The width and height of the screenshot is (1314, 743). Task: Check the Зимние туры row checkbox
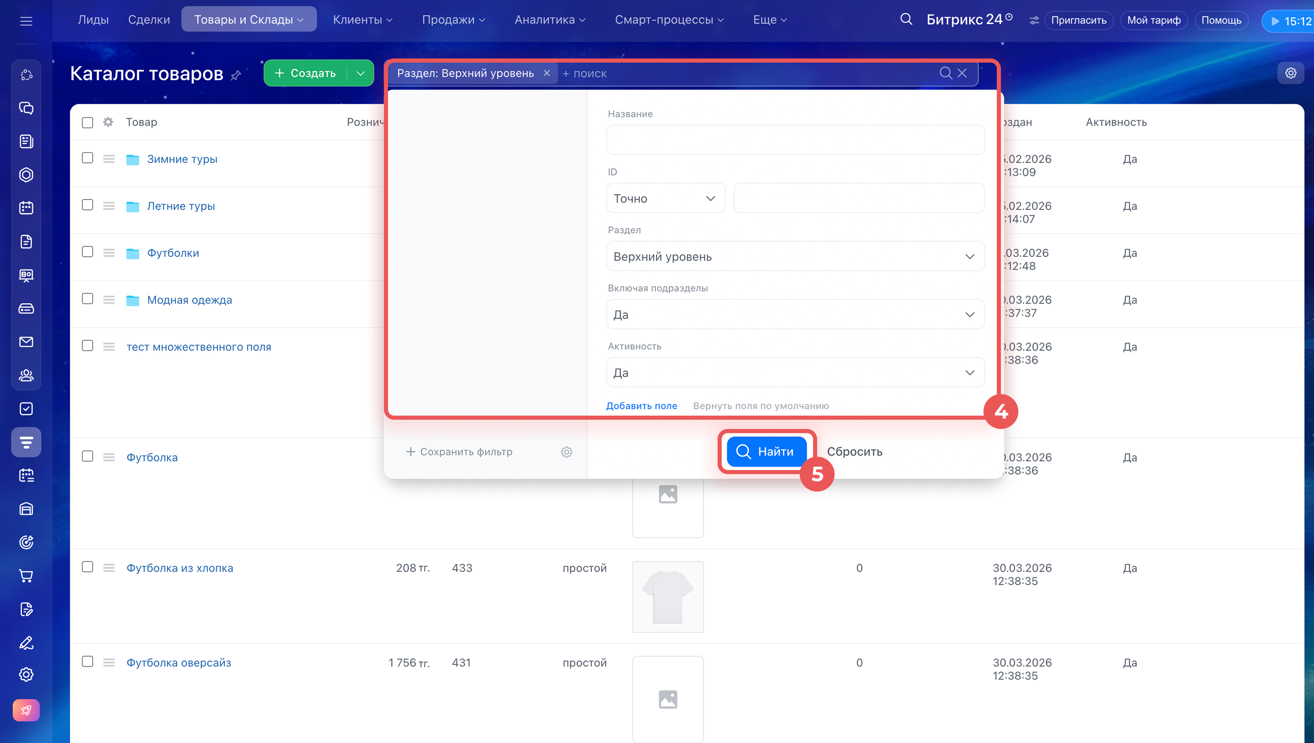(x=87, y=158)
